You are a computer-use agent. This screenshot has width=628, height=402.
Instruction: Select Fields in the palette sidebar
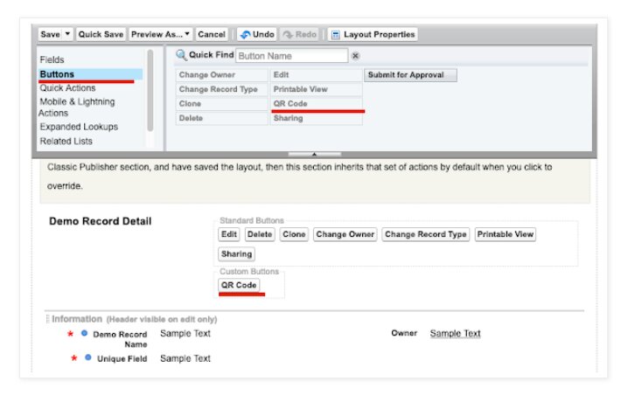(52, 59)
